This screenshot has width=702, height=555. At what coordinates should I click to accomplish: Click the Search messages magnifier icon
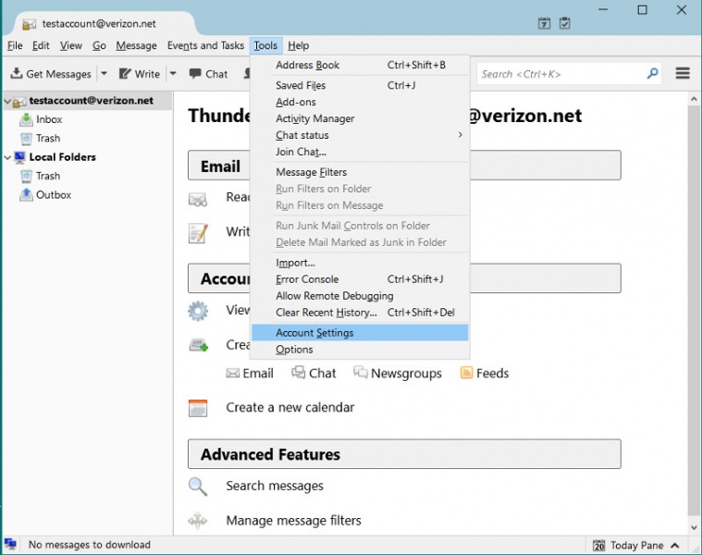coord(197,487)
